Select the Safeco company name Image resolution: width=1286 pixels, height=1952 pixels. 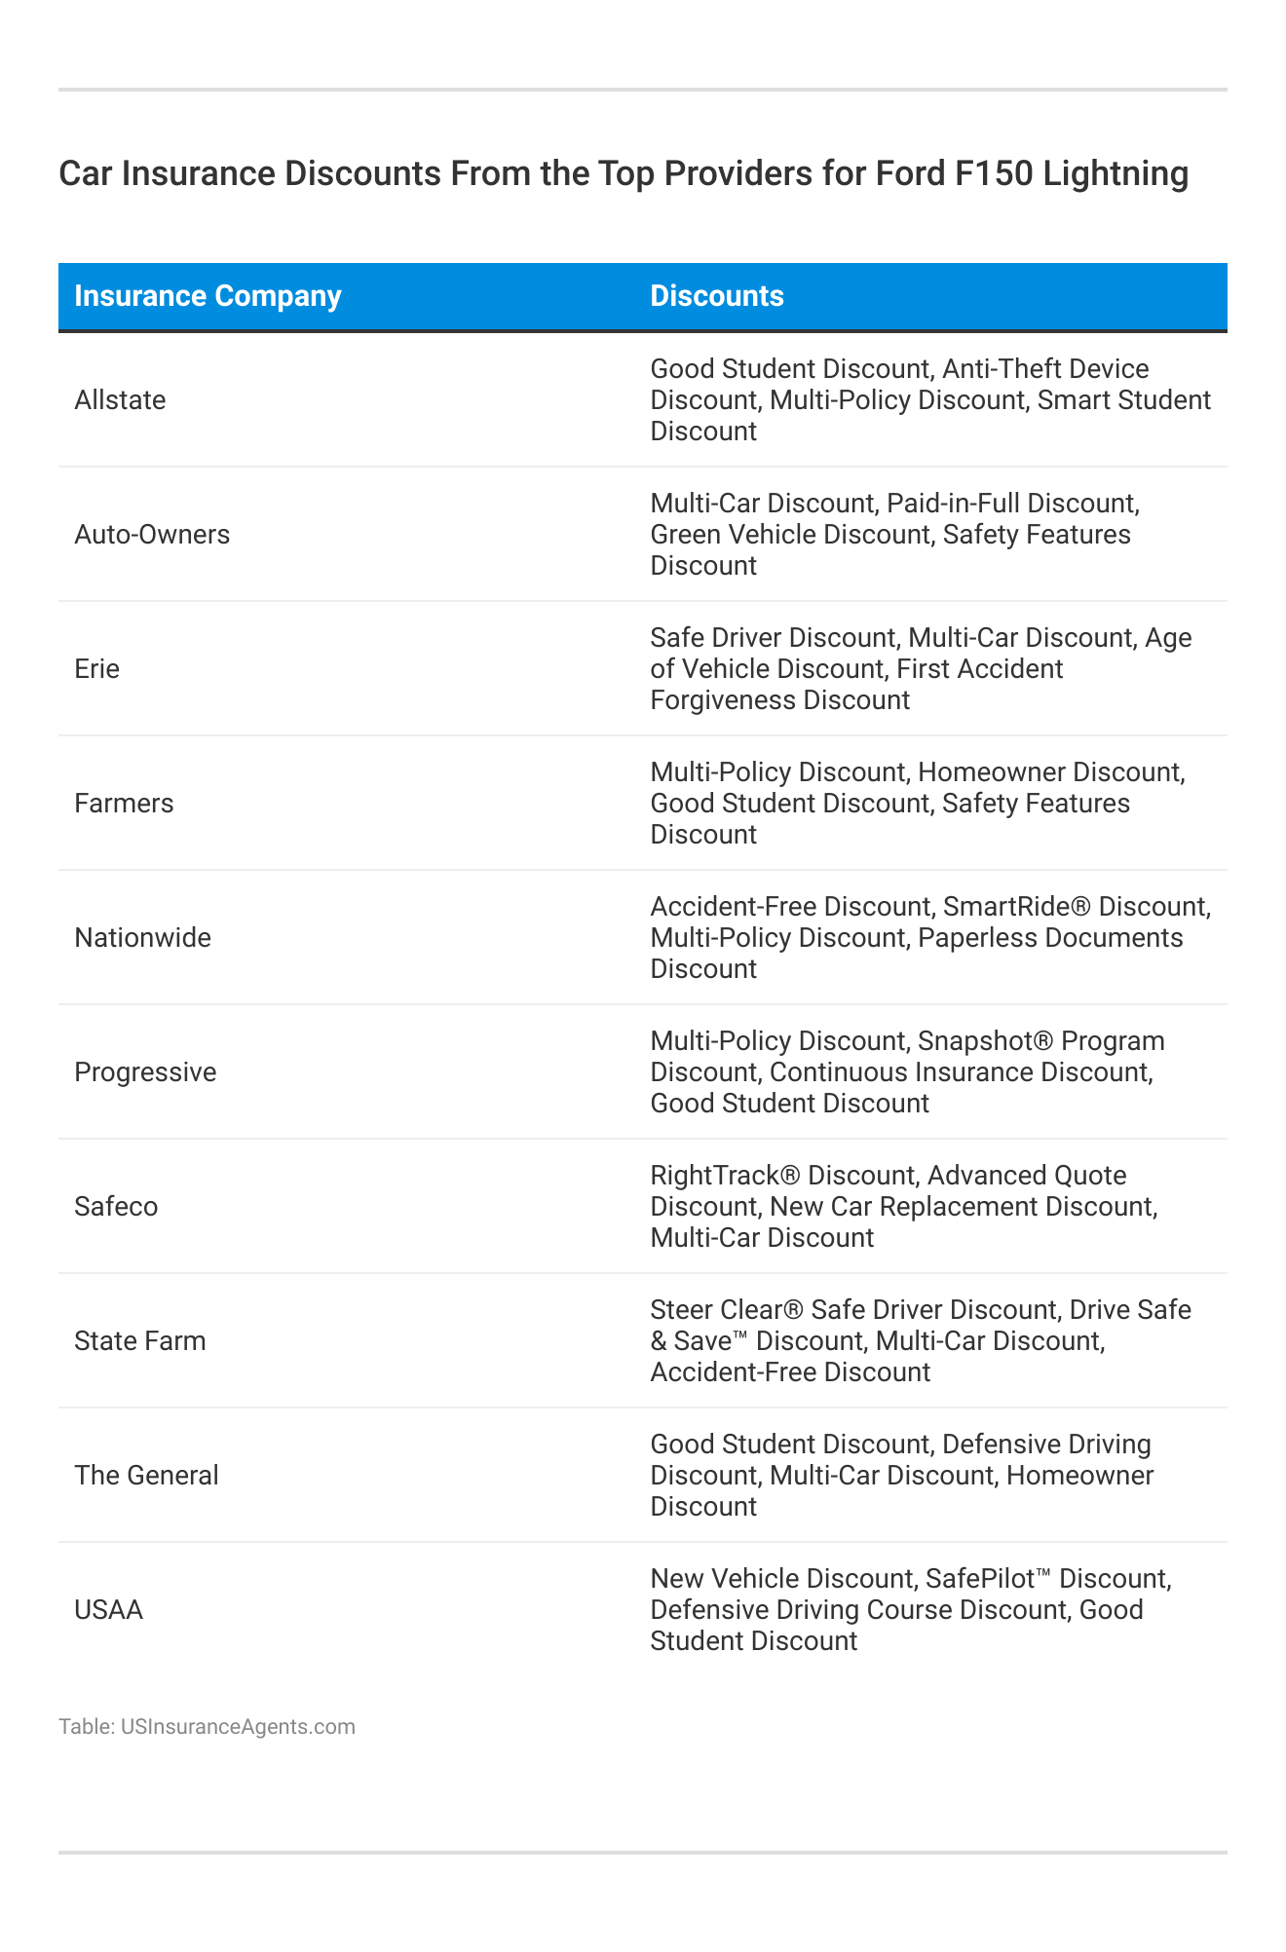coord(116,1207)
